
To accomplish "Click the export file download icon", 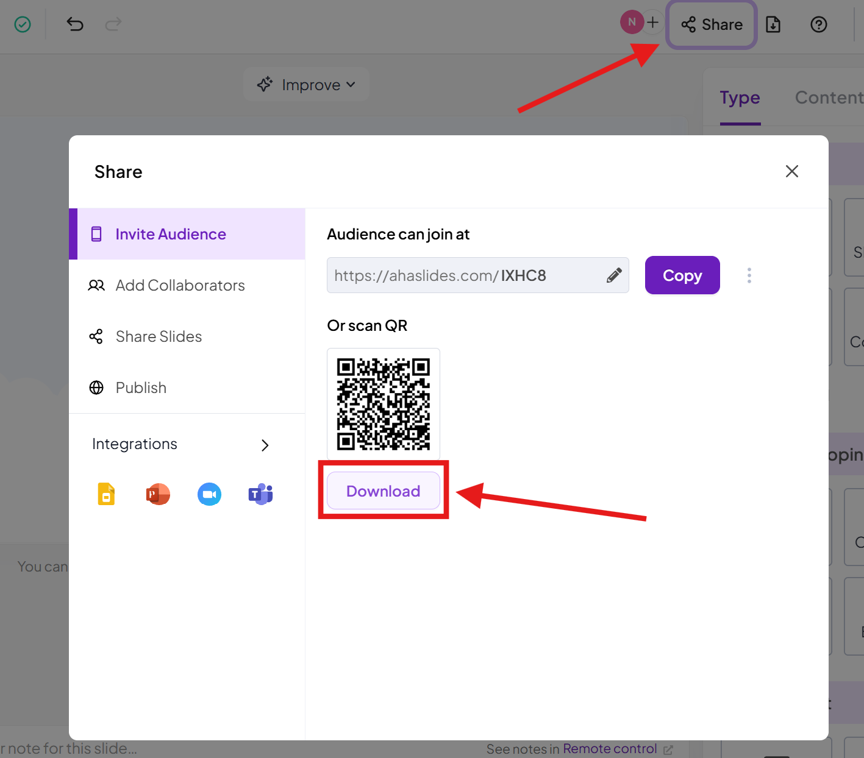I will [x=773, y=24].
